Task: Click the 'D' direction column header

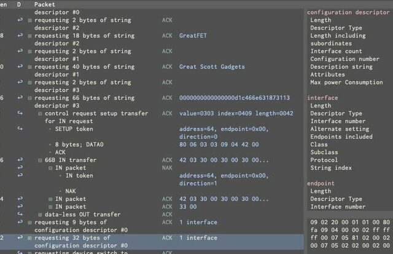Action: tap(19, 4)
